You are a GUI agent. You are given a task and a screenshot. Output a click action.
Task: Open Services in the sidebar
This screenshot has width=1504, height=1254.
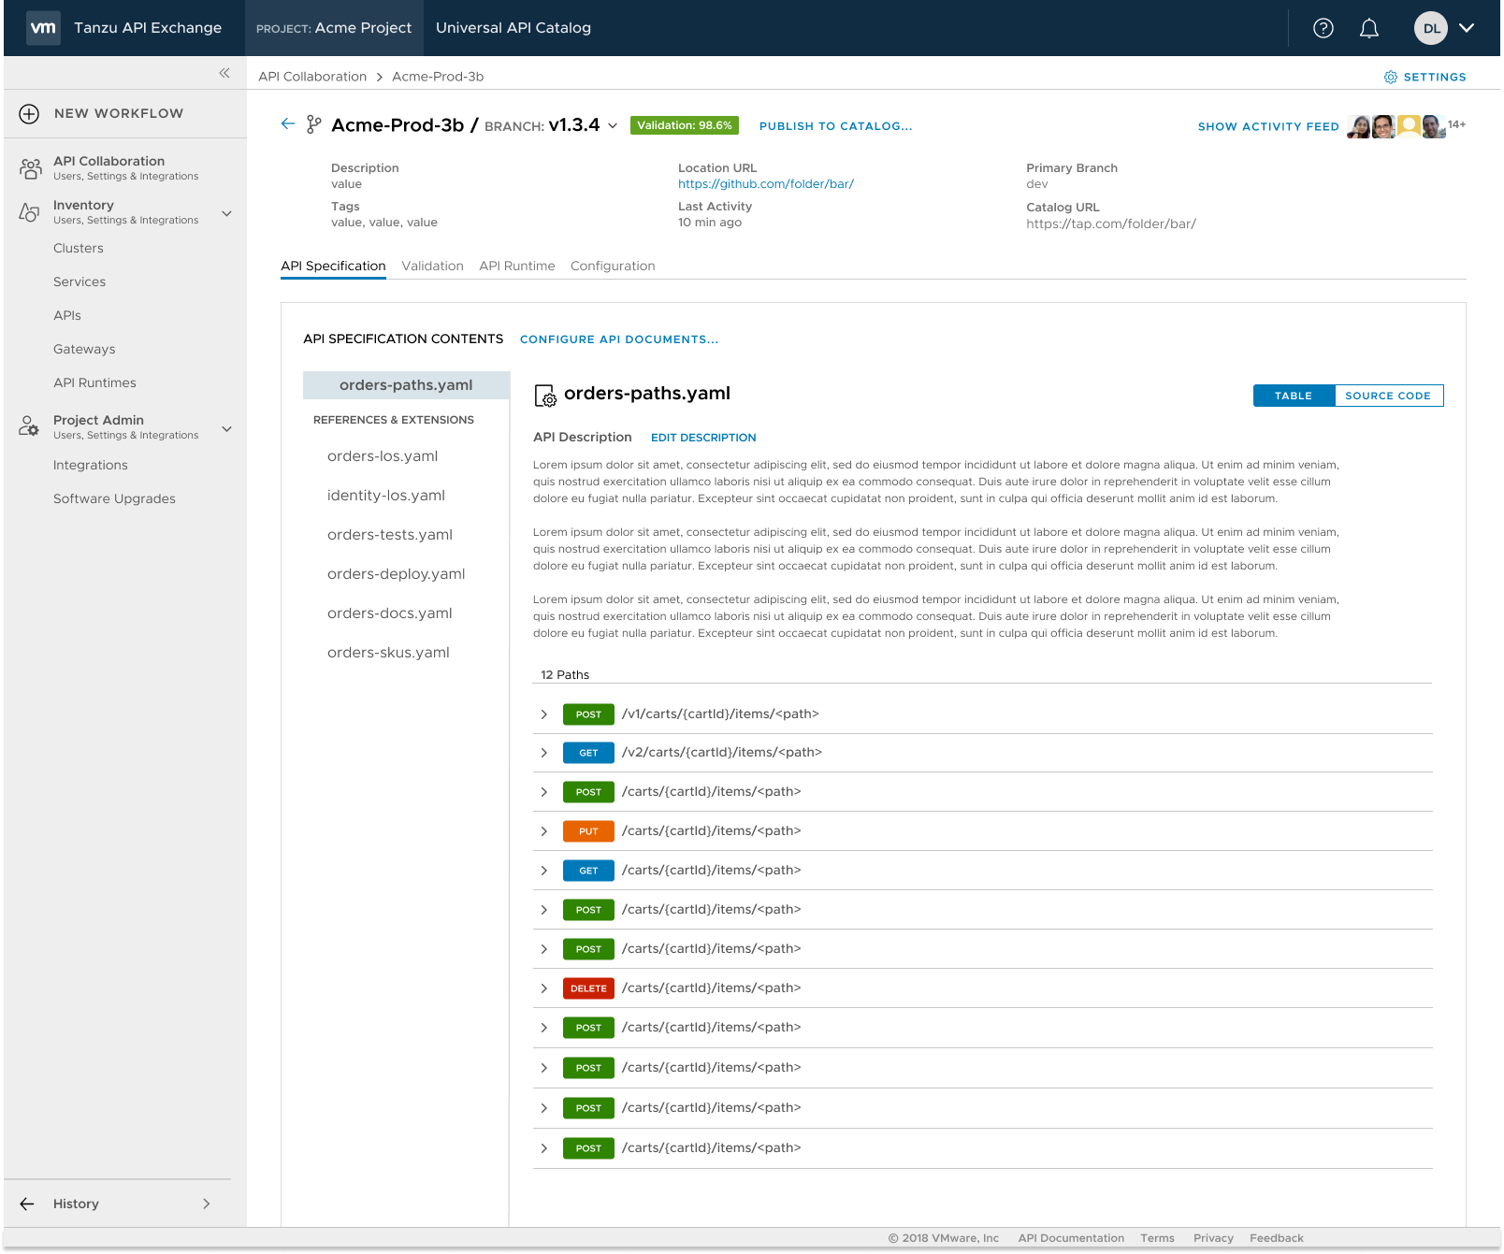80,282
